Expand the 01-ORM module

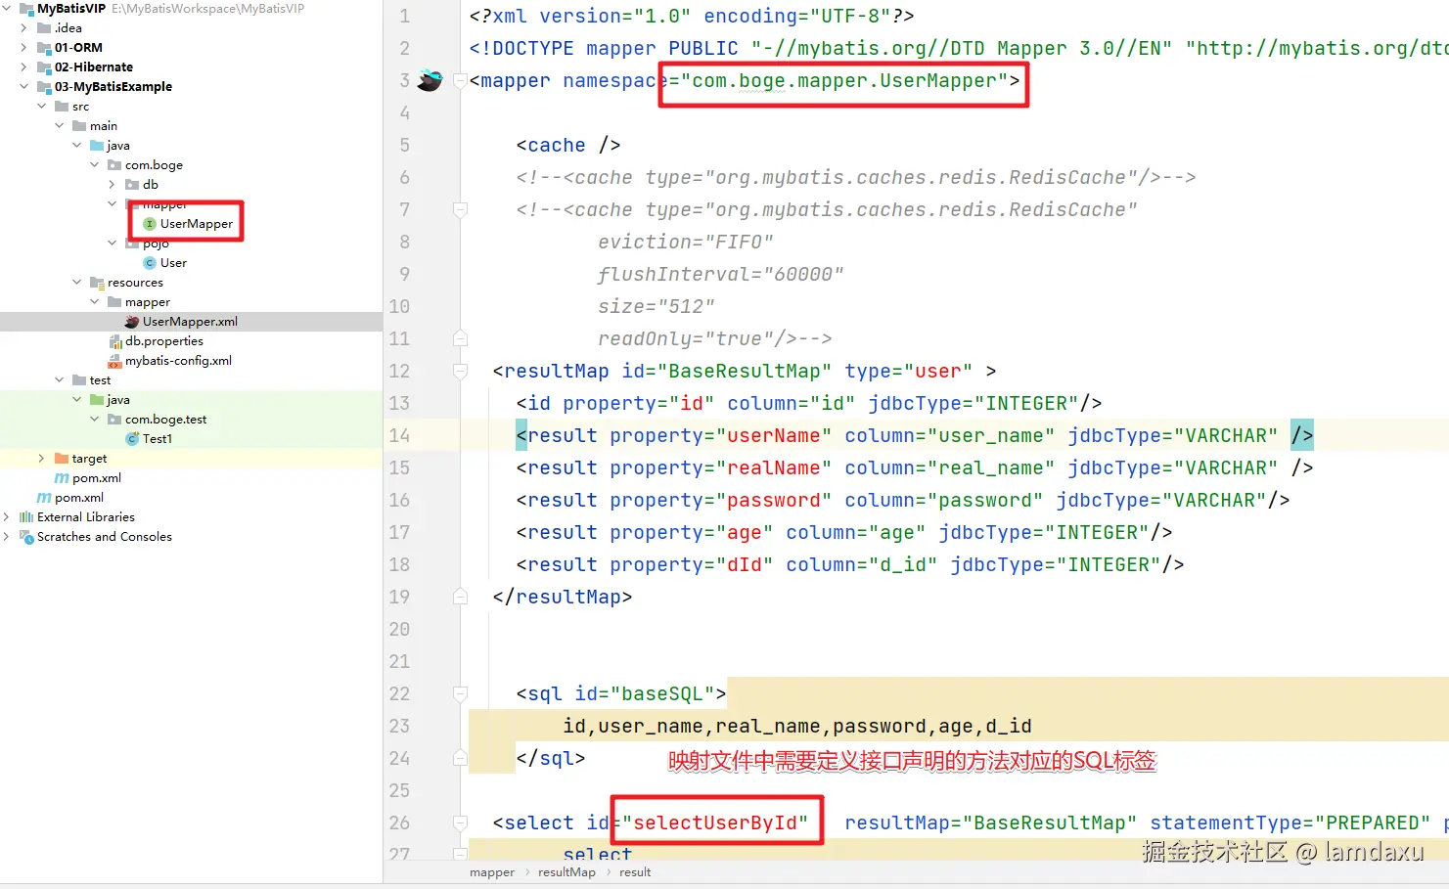(24, 48)
